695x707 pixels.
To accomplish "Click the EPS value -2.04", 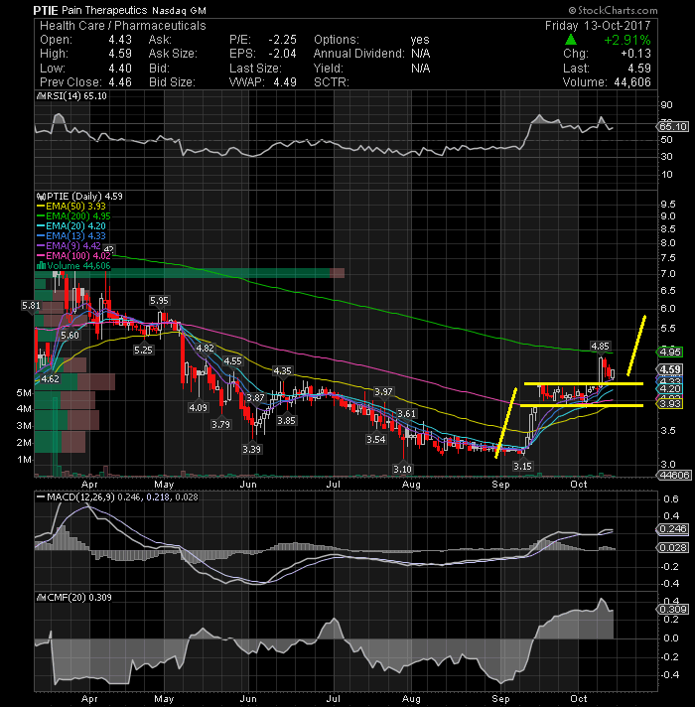I will (x=283, y=54).
